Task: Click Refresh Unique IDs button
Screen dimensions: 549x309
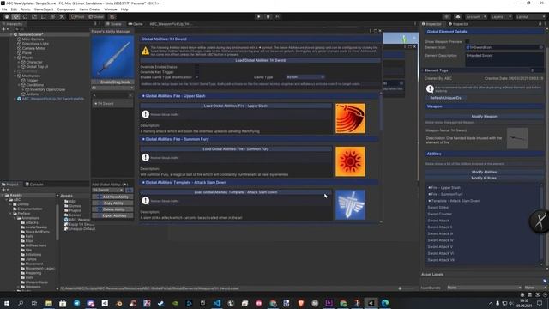Action: click(x=445, y=98)
